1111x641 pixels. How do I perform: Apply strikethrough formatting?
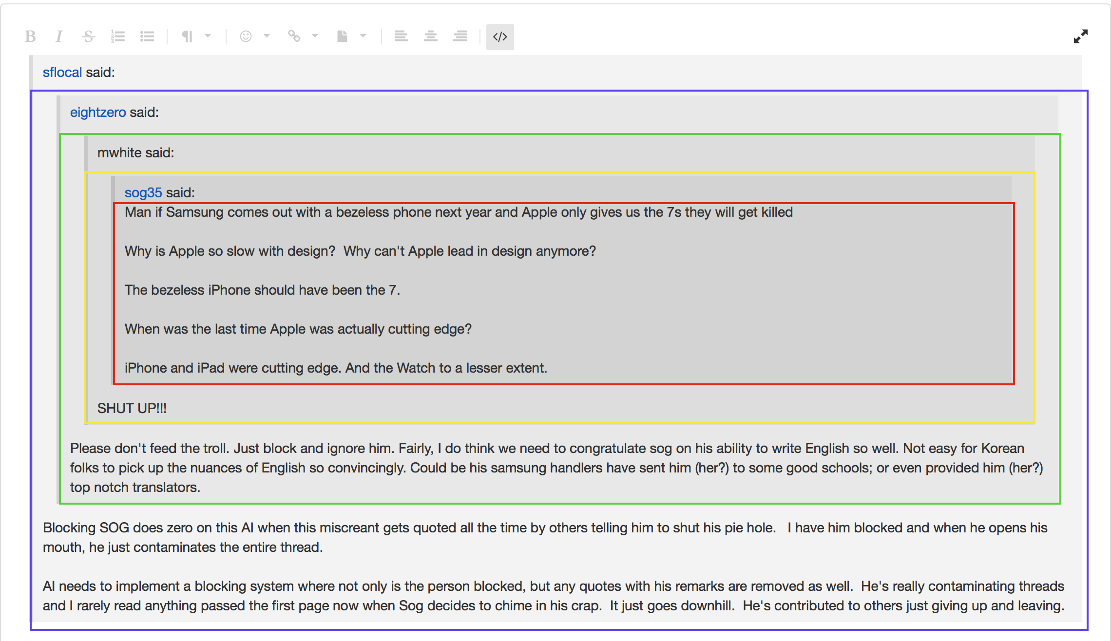pos(88,37)
